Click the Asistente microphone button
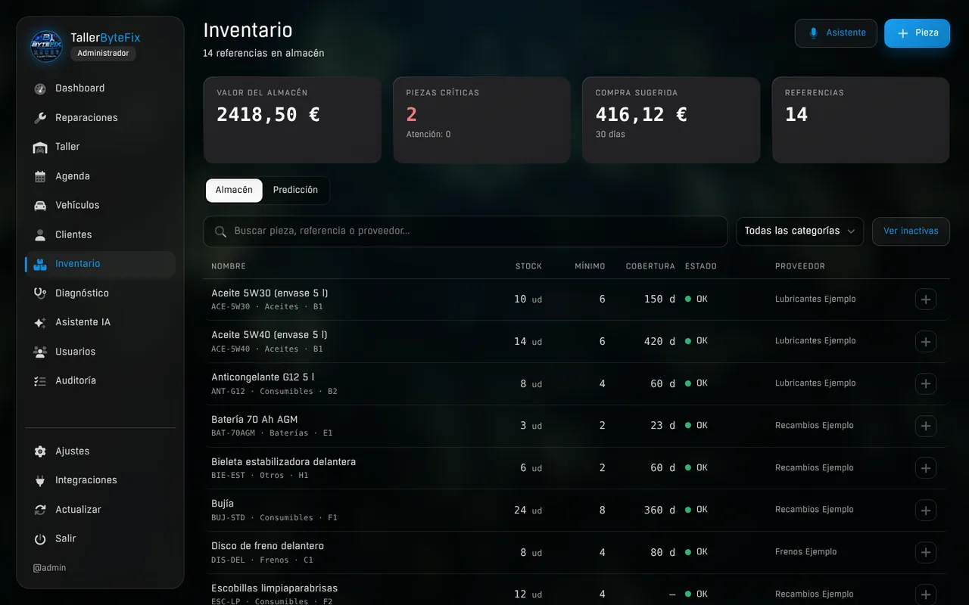Screen dimensions: 969x605 point(836,33)
